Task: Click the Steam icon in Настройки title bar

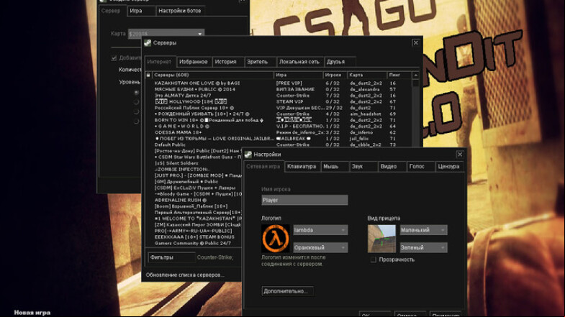Action: pyautogui.click(x=248, y=155)
